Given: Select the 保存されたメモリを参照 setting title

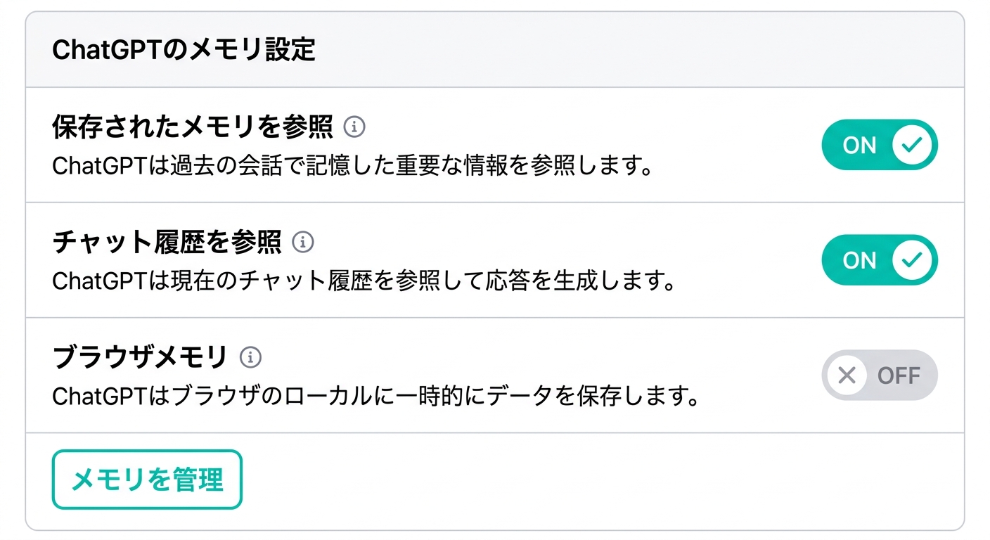Looking at the screenshot, I should click(x=193, y=127).
